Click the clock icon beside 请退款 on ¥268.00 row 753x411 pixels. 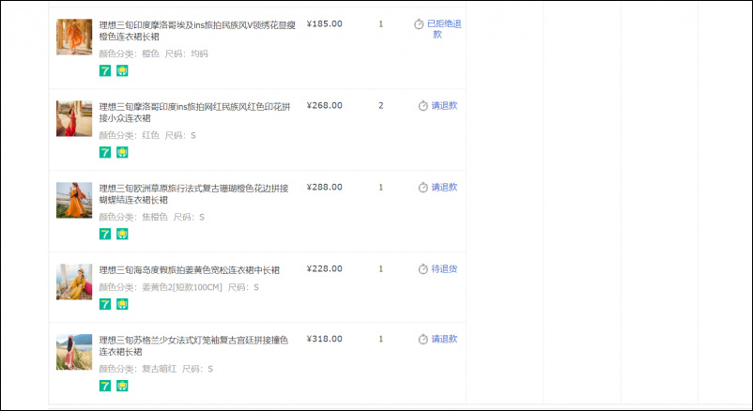423,106
